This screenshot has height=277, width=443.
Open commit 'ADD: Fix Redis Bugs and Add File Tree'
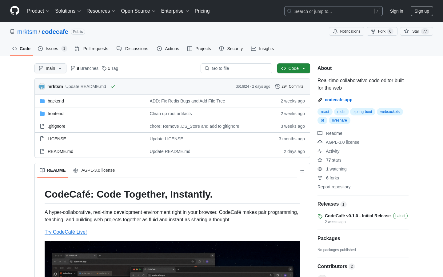point(187,101)
